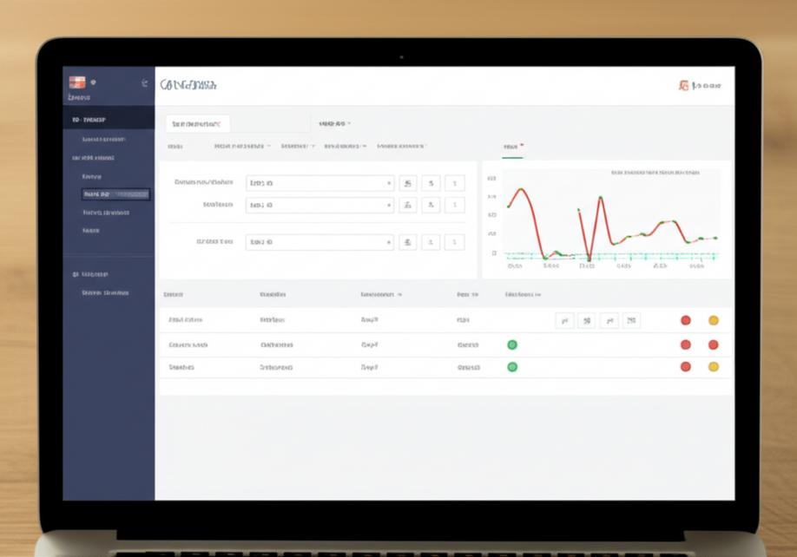797x557 pixels.
Task: Click the yellow dot in the first table row
Action: tap(714, 320)
